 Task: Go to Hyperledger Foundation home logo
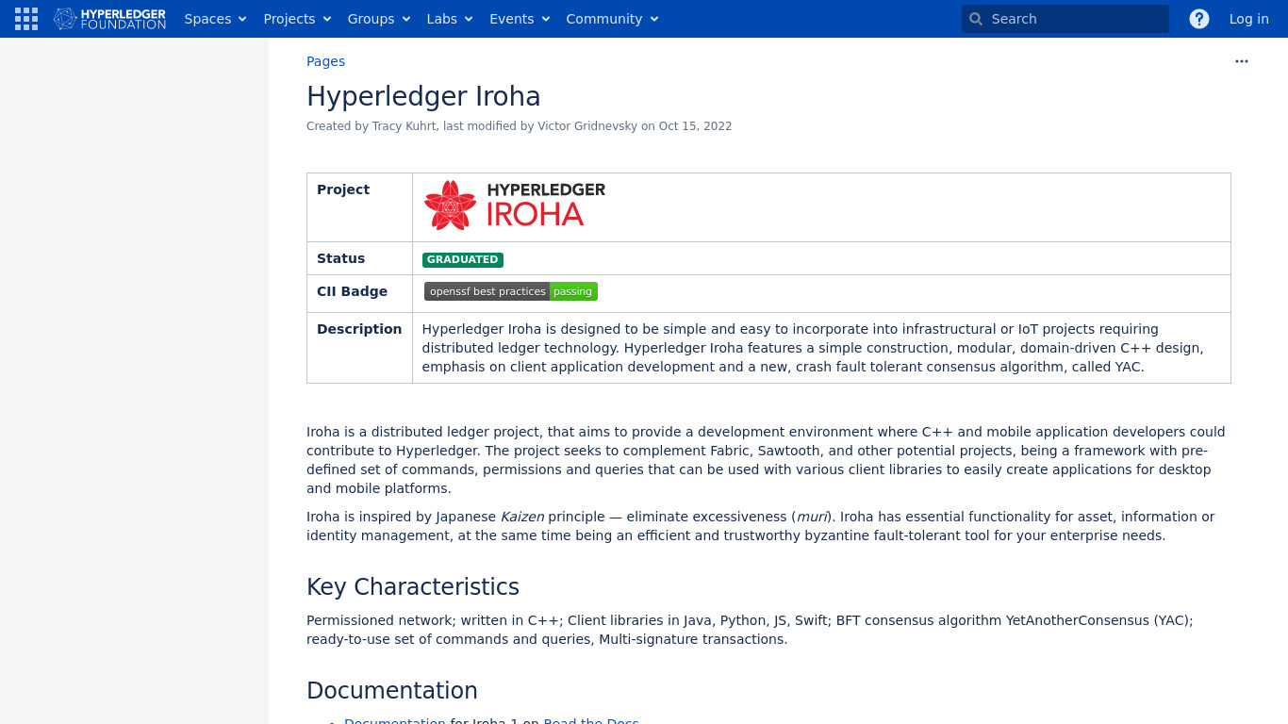click(x=109, y=19)
